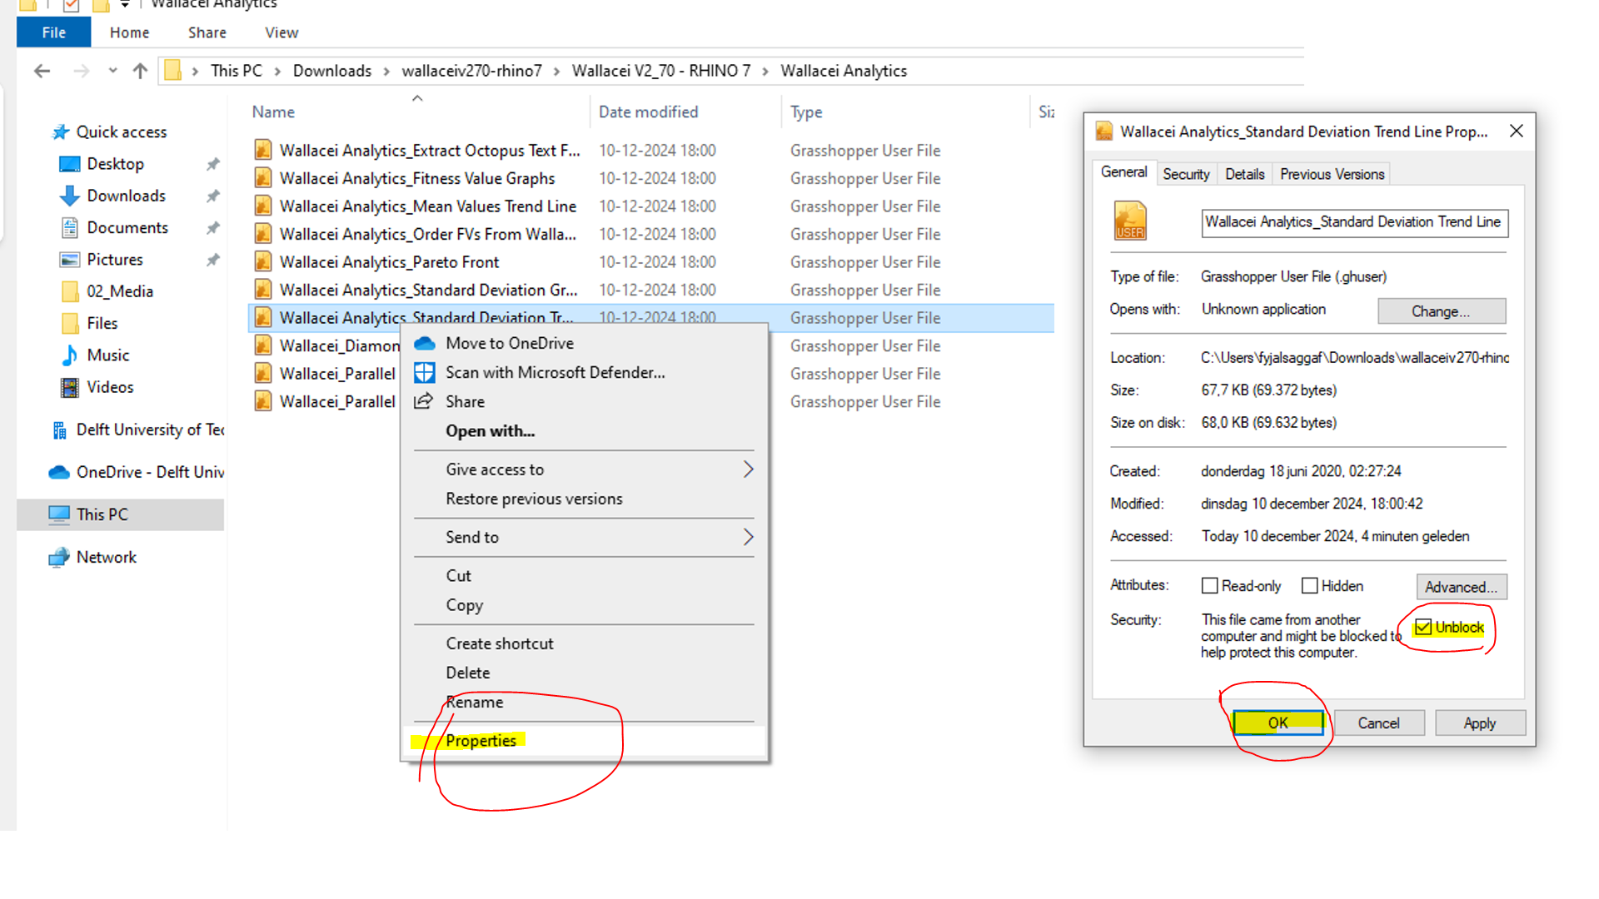The height and width of the screenshot is (899, 1599).
Task: Click the filename text field in Properties
Action: pos(1353,222)
